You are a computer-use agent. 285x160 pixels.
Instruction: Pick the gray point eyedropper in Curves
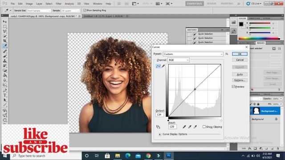[190, 127]
